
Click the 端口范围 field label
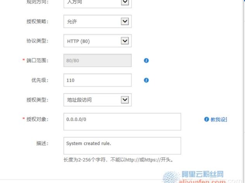(37, 60)
